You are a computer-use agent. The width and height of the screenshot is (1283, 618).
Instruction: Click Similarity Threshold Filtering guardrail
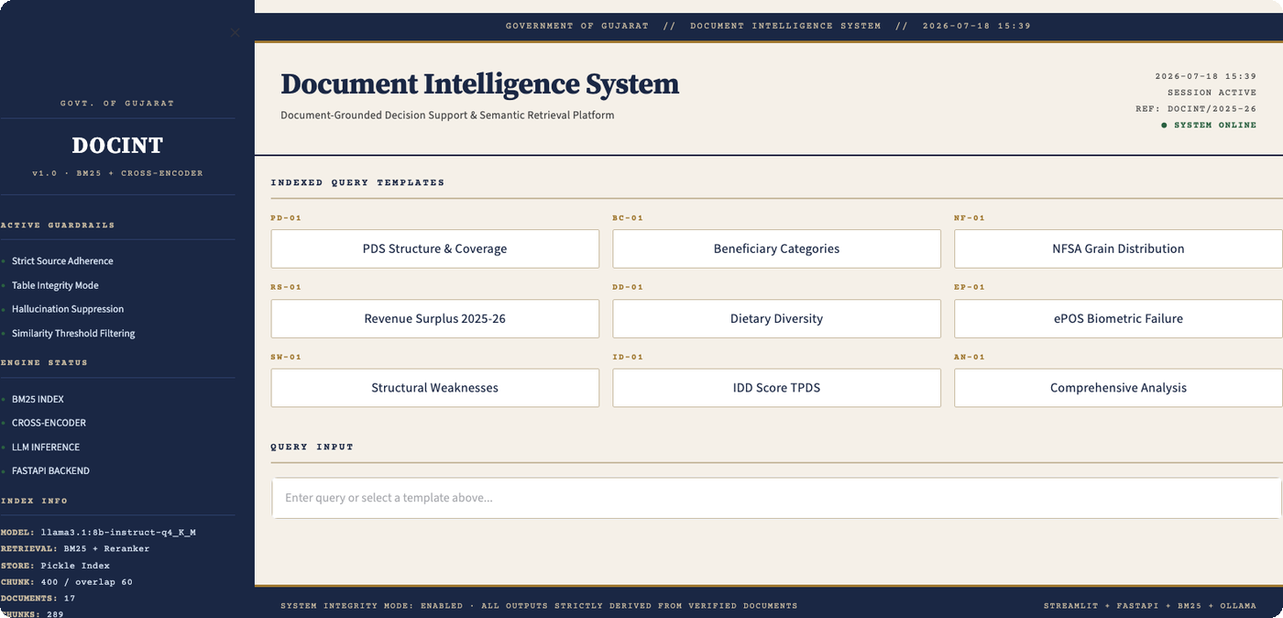(x=73, y=334)
